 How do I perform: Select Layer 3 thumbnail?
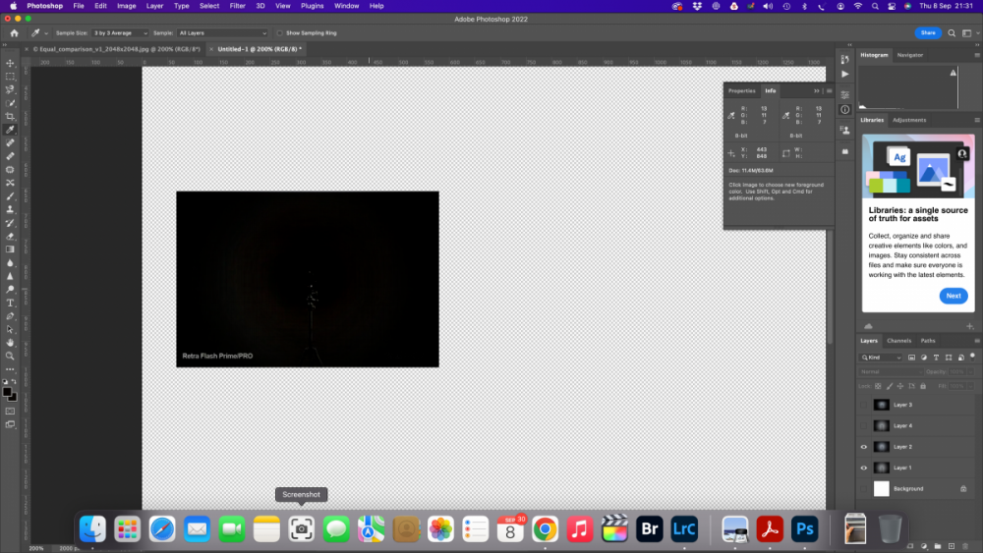coord(882,406)
